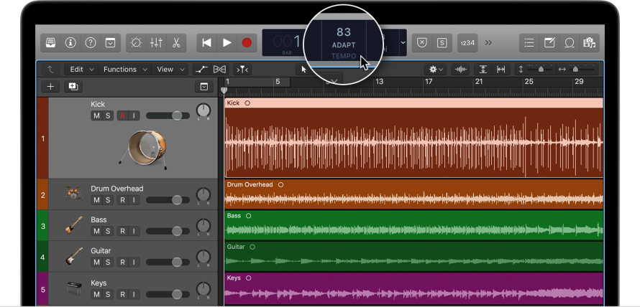The image size is (640, 307).
Task: Open the Loop Browser icon
Action: tap(570, 43)
